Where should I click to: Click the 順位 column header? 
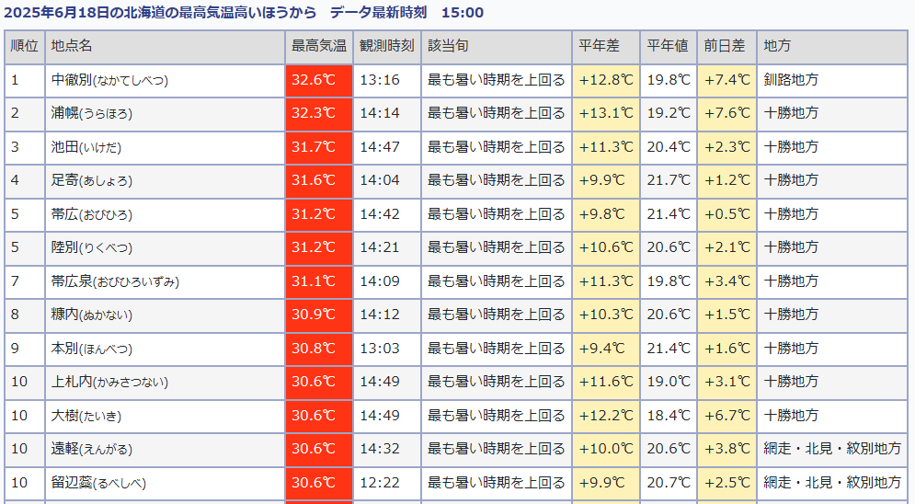pos(25,47)
